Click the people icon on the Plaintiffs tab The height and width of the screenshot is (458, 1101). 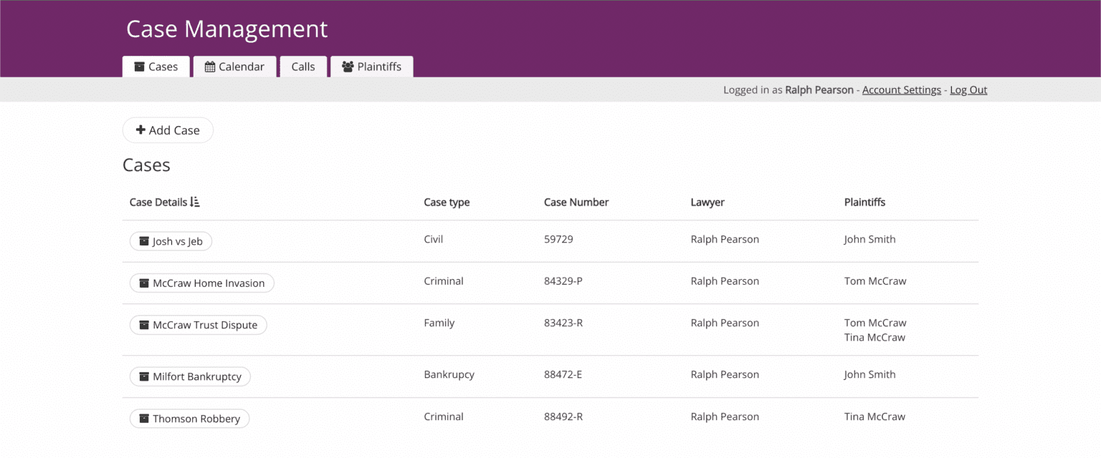click(348, 67)
